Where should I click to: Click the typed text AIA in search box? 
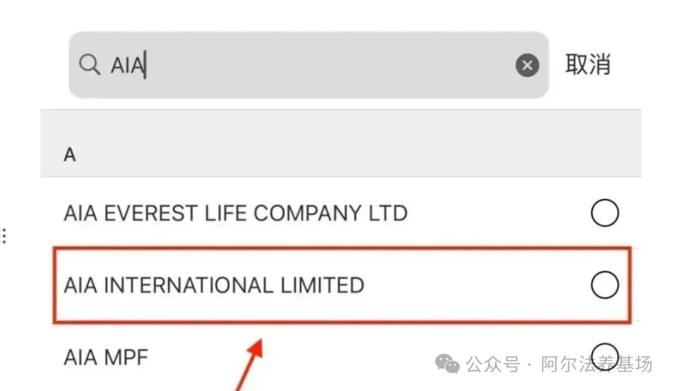tap(127, 66)
